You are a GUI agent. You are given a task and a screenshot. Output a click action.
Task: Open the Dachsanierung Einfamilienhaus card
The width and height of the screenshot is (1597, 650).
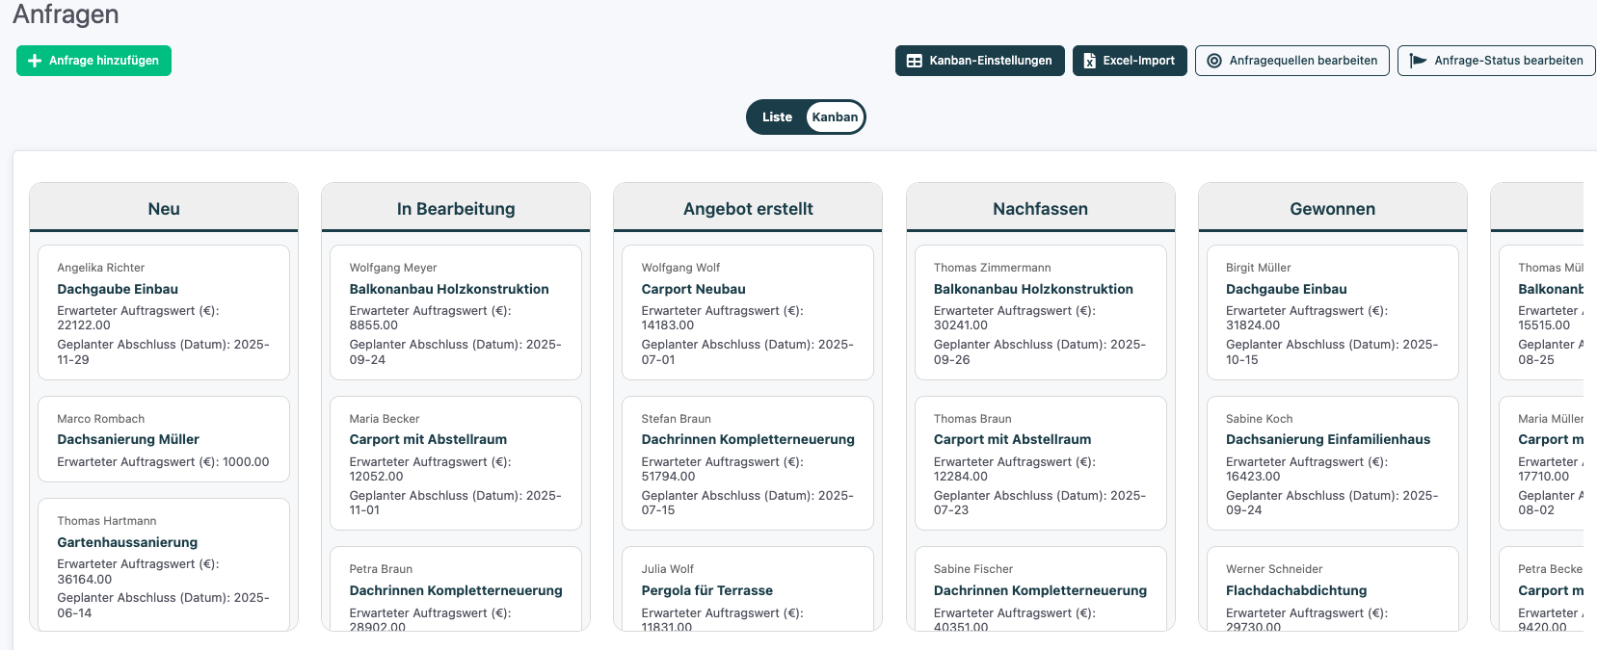click(x=1333, y=463)
